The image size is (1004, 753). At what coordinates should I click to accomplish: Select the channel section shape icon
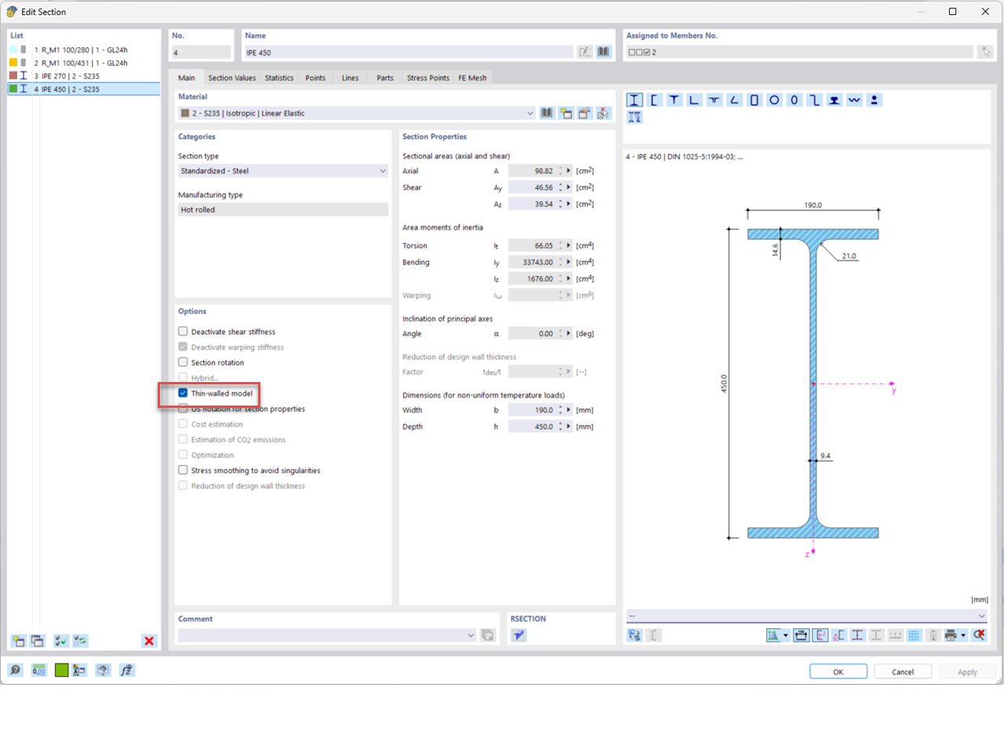655,100
